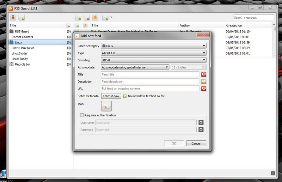282x182 pixels.
Task: Click the red error icon beside URL
Action: pyautogui.click(x=204, y=89)
